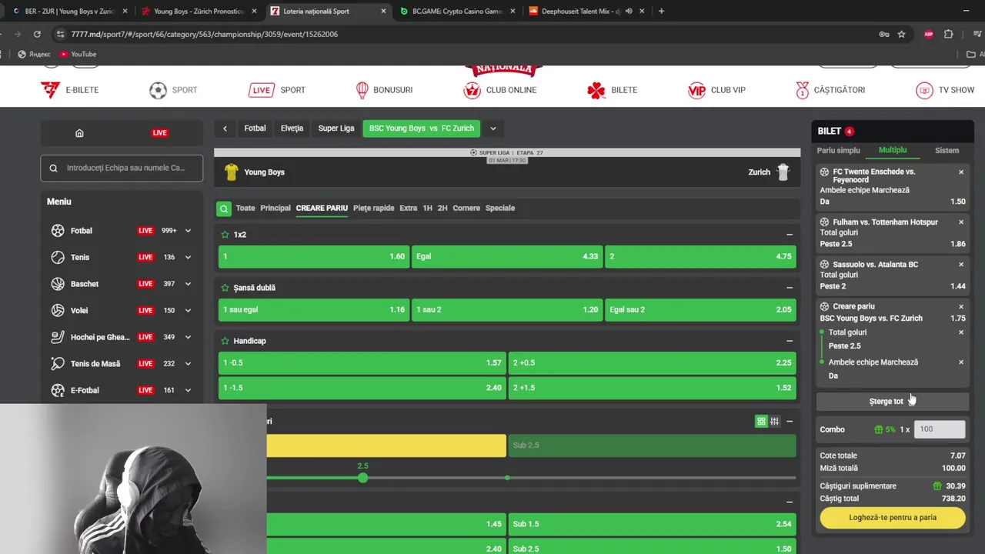Screen dimensions: 985x554
Task: Open E-BILETE section icon
Action: (x=50, y=90)
